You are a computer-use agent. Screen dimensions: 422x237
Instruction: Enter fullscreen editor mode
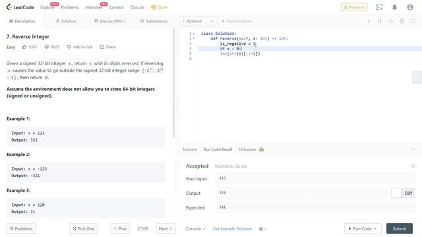(413, 21)
